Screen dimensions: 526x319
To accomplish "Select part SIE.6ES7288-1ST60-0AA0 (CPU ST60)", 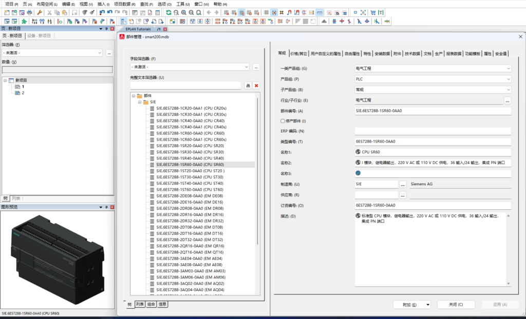I will pos(190,190).
